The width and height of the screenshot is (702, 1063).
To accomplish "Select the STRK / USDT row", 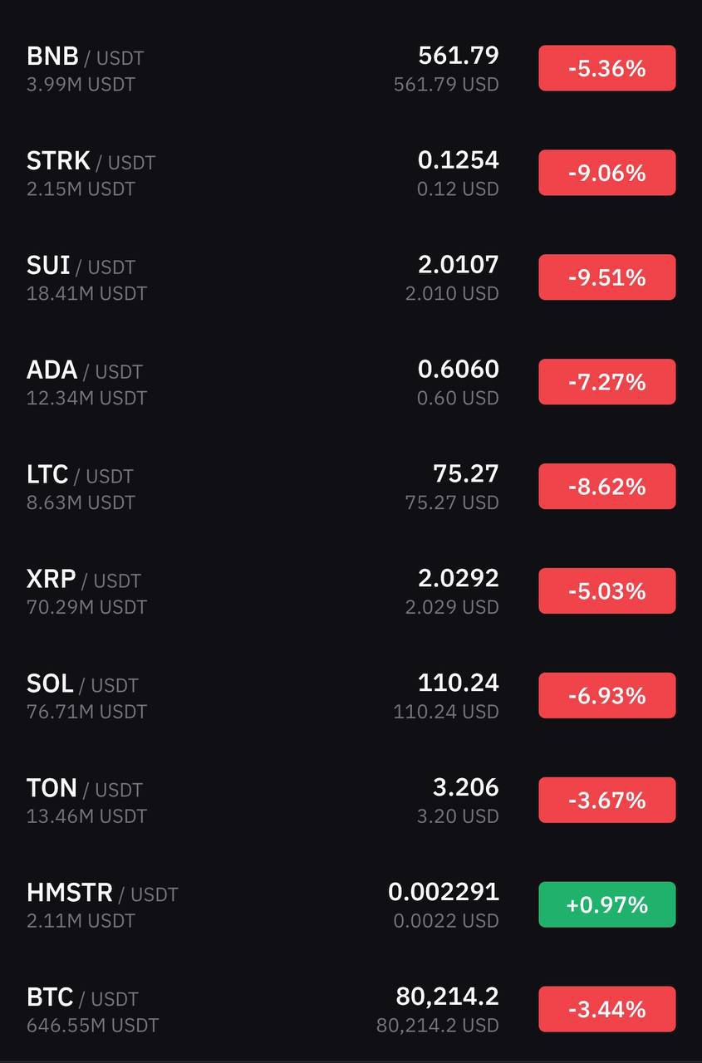I will [x=351, y=174].
